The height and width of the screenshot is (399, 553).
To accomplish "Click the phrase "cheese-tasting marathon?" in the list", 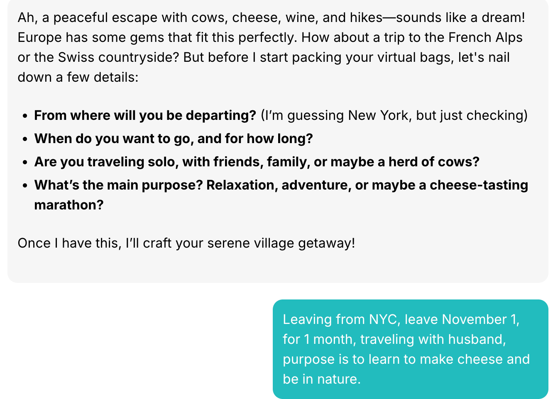I will point(478,185).
